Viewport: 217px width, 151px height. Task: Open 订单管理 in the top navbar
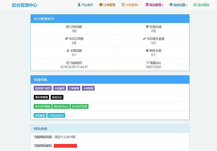tap(107, 5)
